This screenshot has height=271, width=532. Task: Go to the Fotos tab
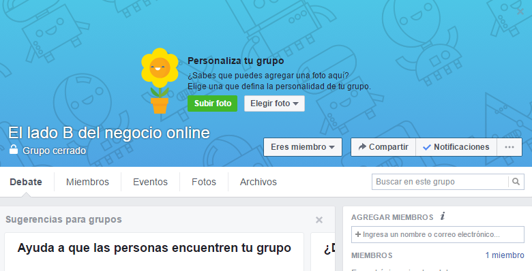pyautogui.click(x=204, y=182)
